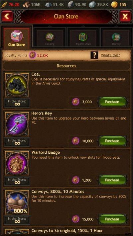This screenshot has width=133, height=236.
Task: Tap the Coal item icon
Action: click(x=17, y=85)
